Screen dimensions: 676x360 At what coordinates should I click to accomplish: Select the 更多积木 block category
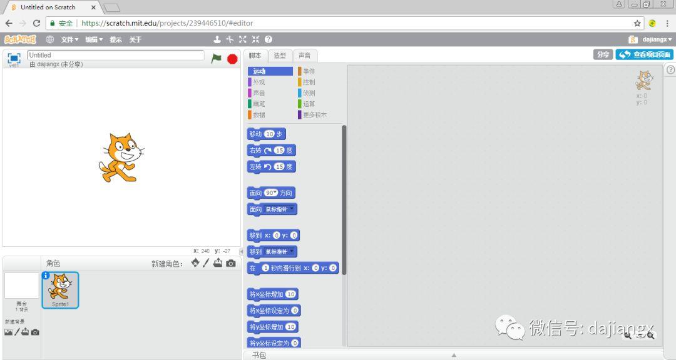coord(319,115)
